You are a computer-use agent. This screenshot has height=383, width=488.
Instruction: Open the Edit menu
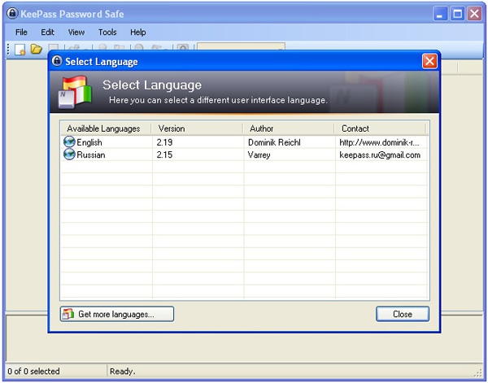pyautogui.click(x=47, y=32)
